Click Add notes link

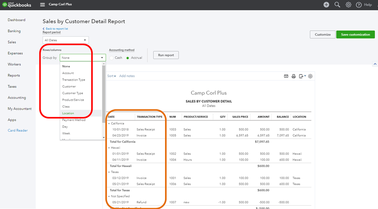(x=127, y=76)
